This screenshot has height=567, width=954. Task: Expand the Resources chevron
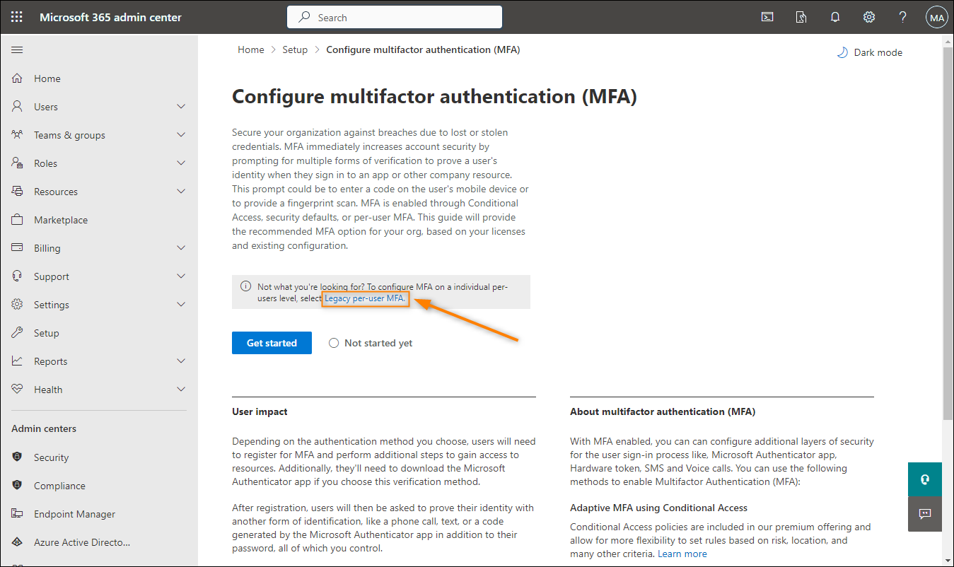181,192
